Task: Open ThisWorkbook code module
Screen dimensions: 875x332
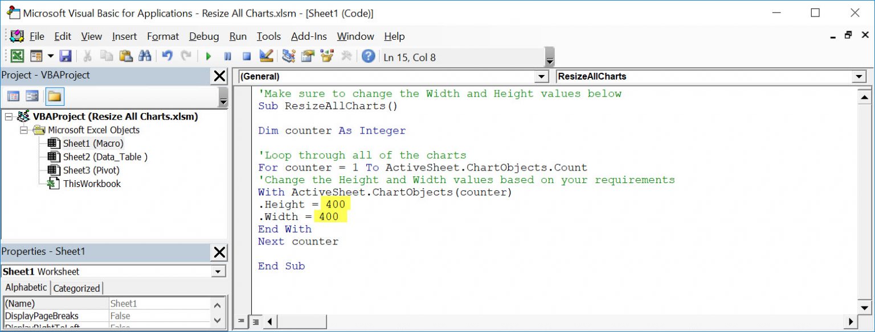Action: (x=92, y=183)
